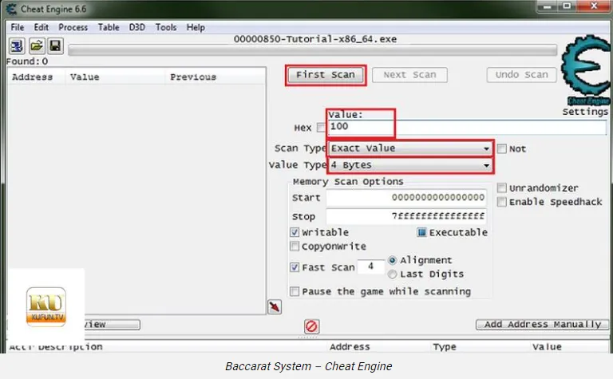
Task: Click the Settings label
Action: (585, 112)
